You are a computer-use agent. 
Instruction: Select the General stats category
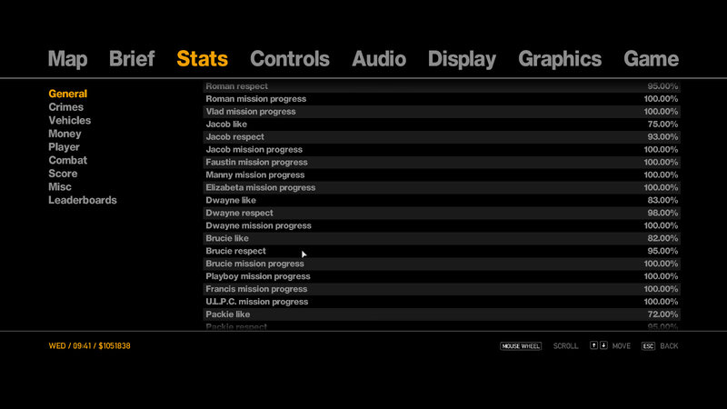tap(67, 94)
